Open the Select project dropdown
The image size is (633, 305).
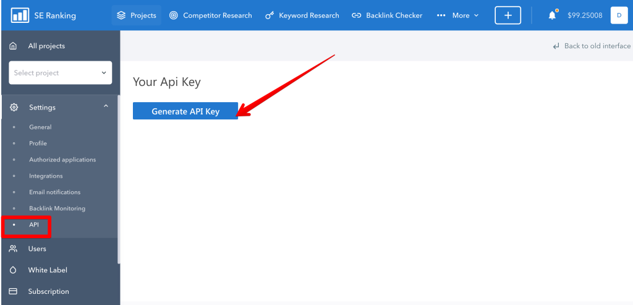tap(61, 73)
